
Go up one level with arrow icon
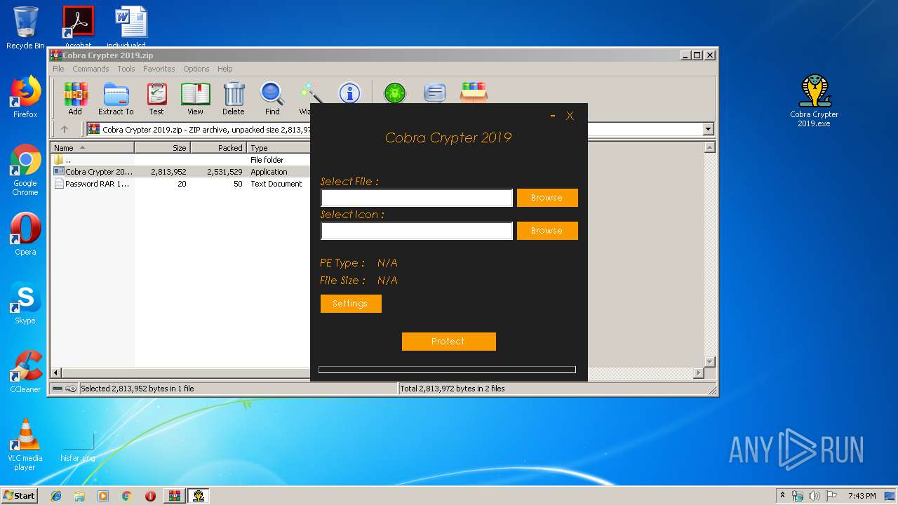(x=65, y=129)
